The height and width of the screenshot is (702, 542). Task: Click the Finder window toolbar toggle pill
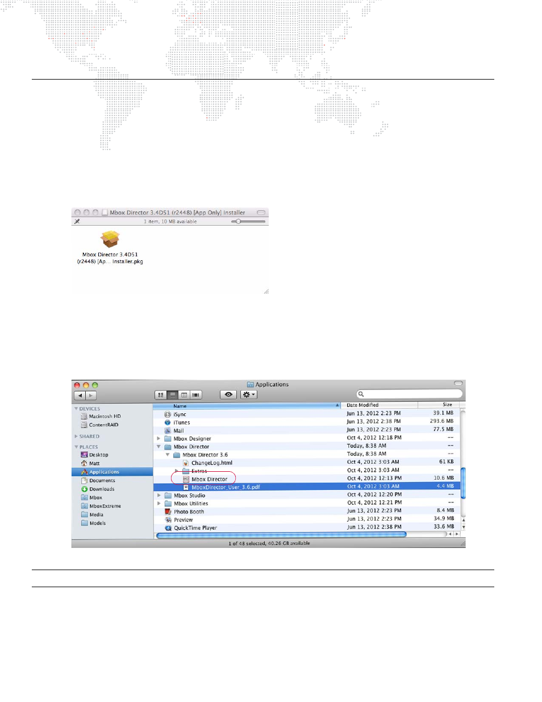(x=458, y=383)
